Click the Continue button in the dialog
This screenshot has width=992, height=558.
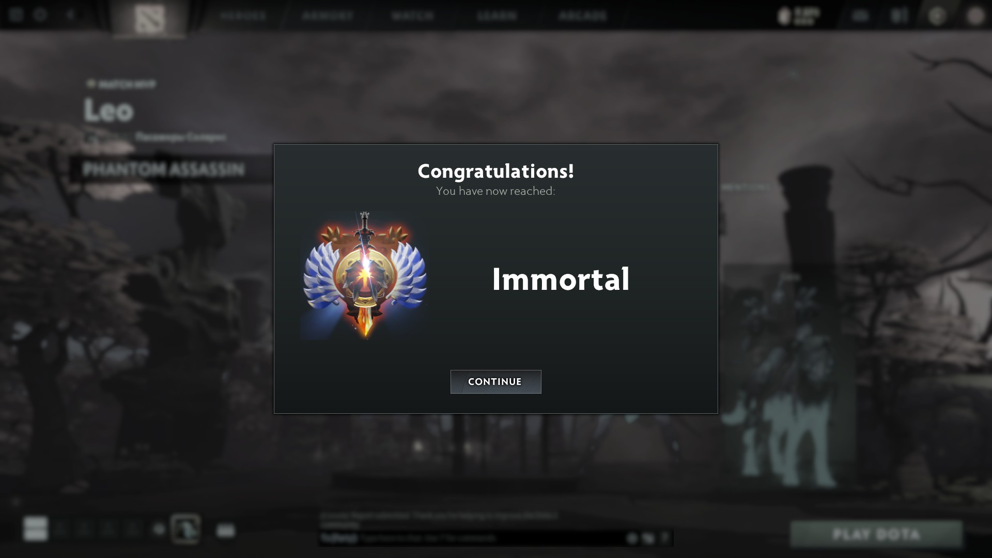click(495, 382)
